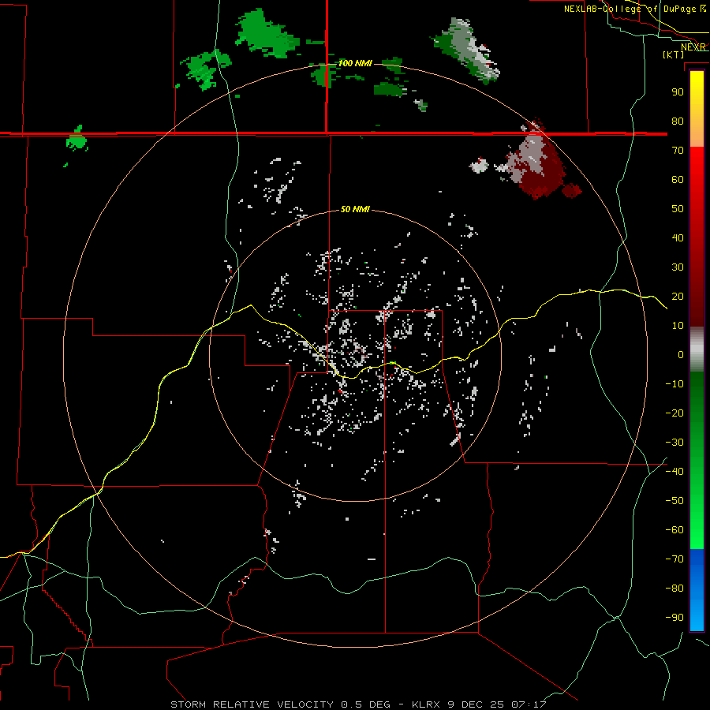Image resolution: width=710 pixels, height=710 pixels.
Task: Select the 90 value on the velocity scale
Action: pyautogui.click(x=678, y=92)
